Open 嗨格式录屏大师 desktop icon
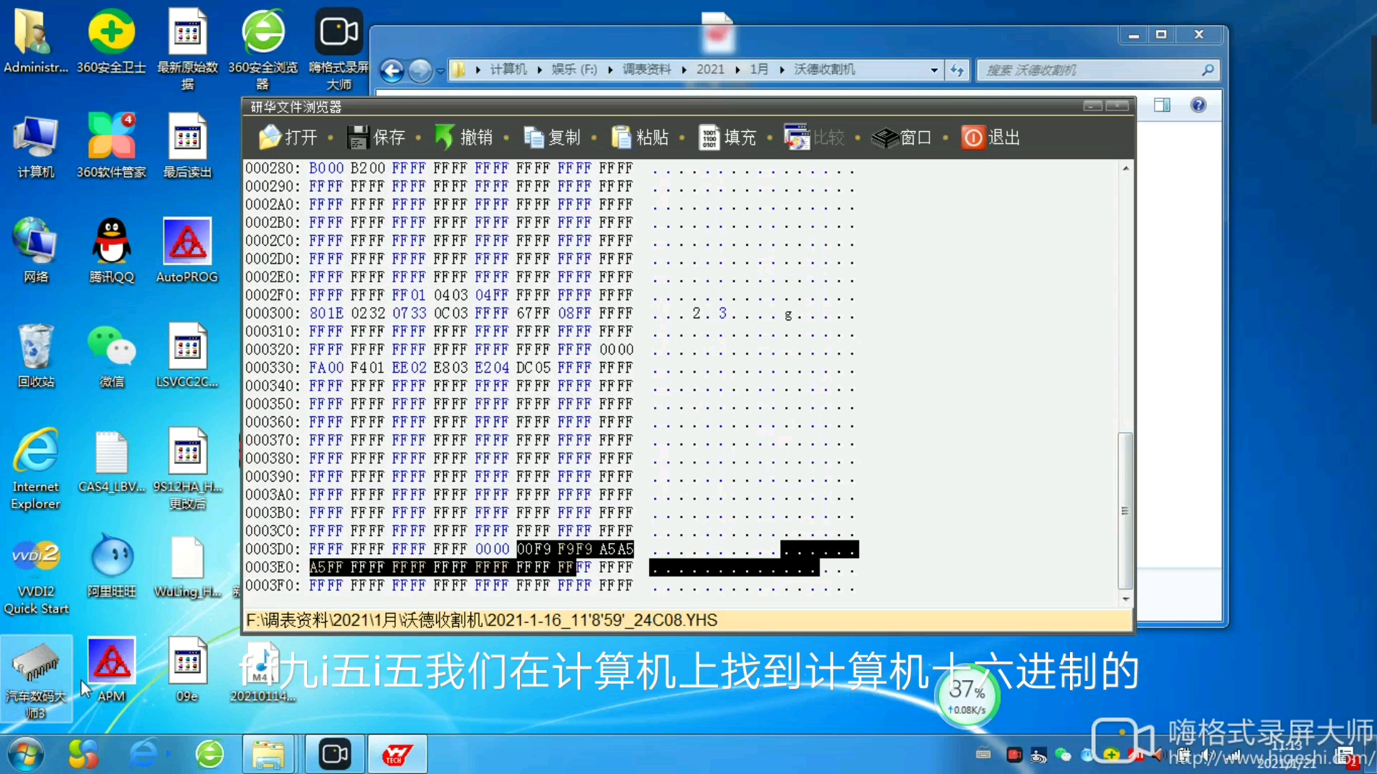This screenshot has height=774, width=1377. (339, 49)
